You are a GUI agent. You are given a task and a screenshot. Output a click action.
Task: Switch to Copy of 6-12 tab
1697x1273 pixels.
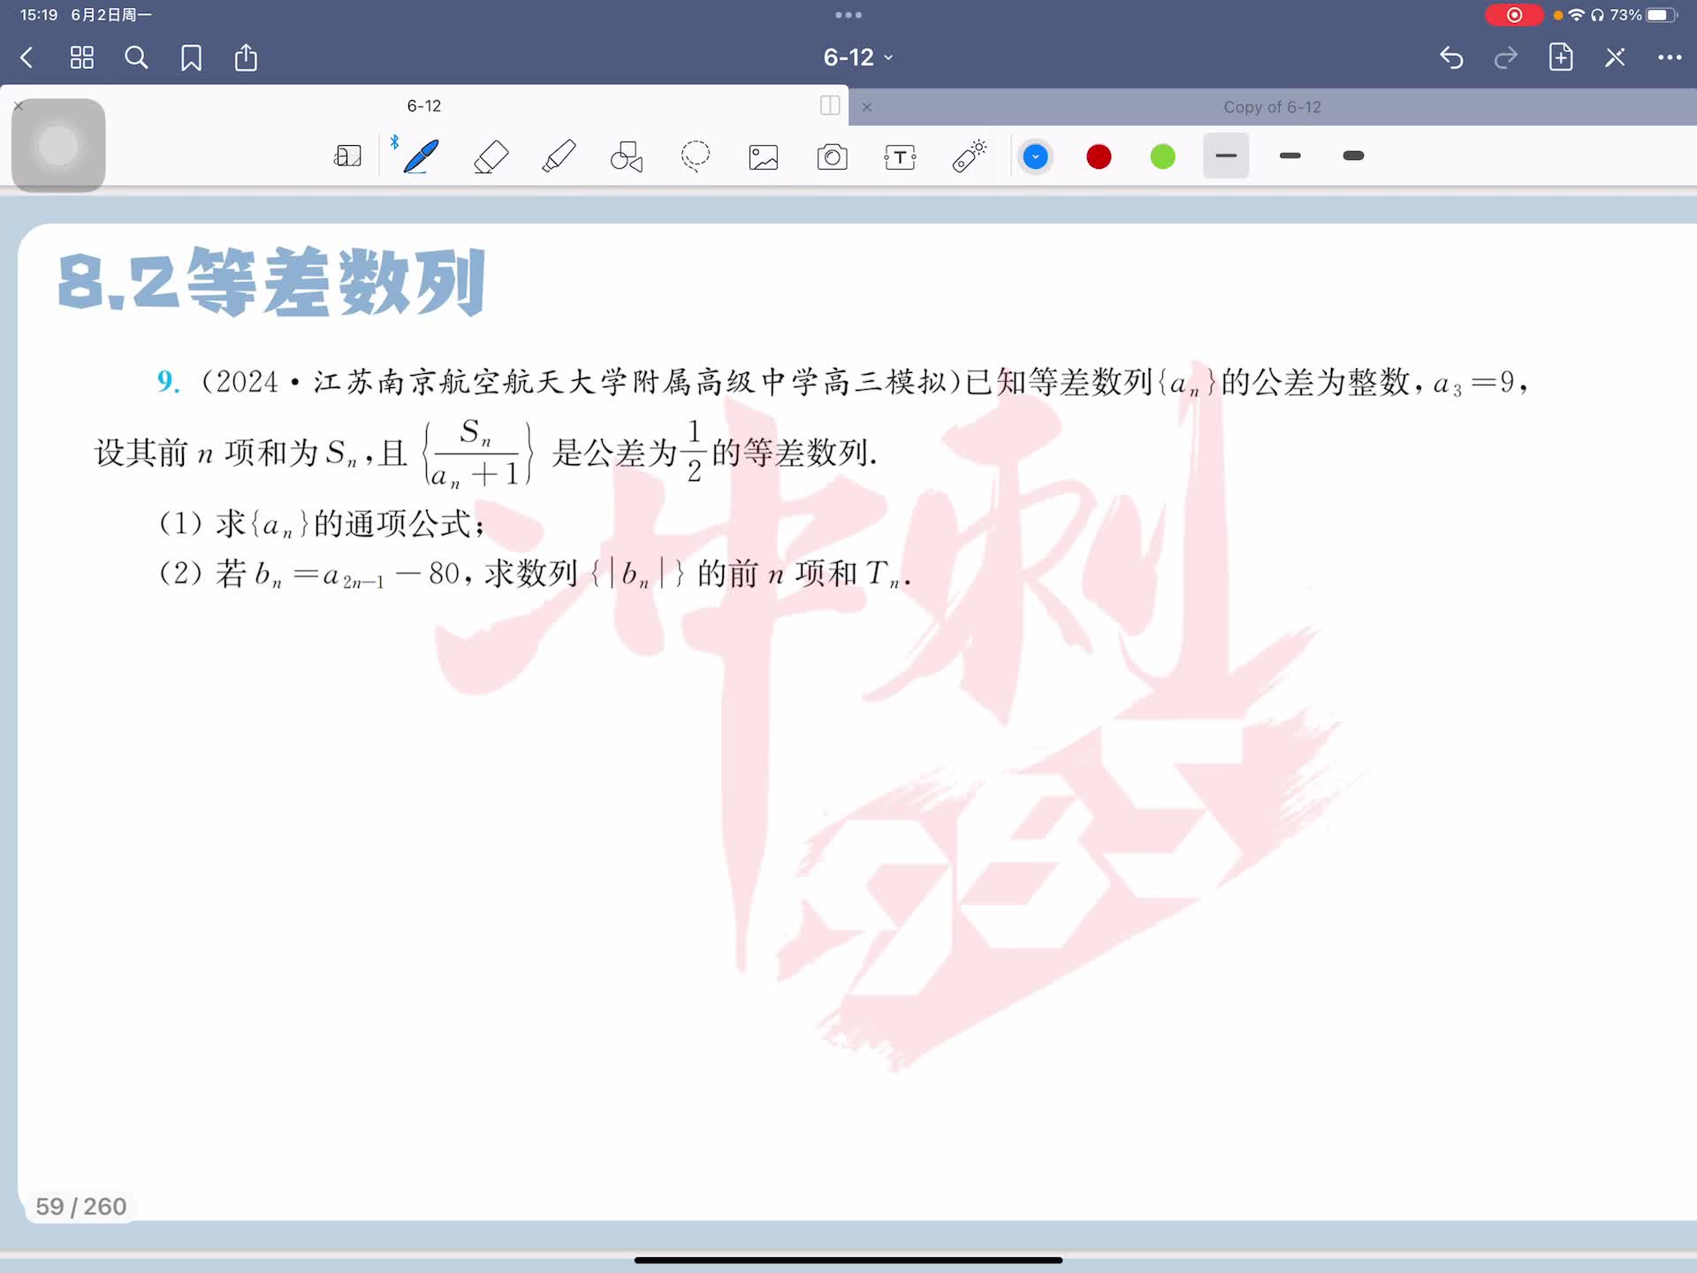pos(1271,107)
